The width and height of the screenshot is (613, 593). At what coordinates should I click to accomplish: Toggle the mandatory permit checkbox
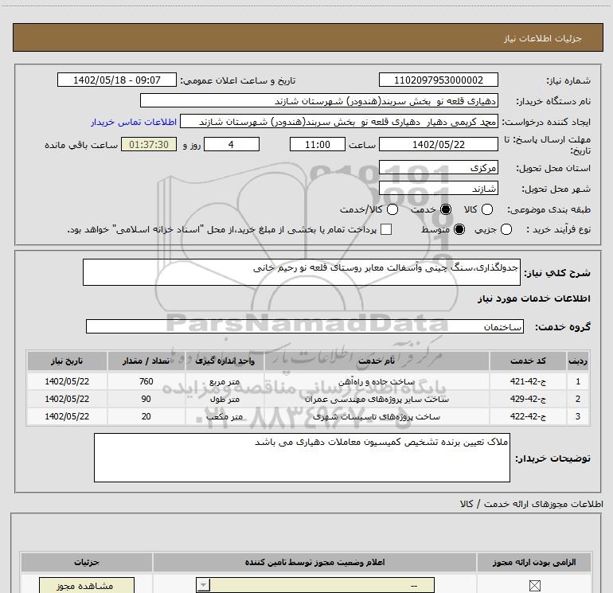click(534, 586)
